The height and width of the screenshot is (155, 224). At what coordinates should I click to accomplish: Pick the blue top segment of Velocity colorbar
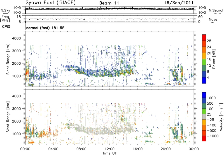click(204, 95)
